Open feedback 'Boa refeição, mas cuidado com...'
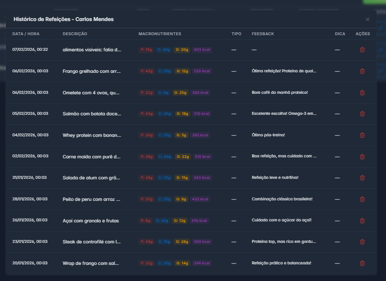Viewport: 386px width, 281px height. coord(284,156)
